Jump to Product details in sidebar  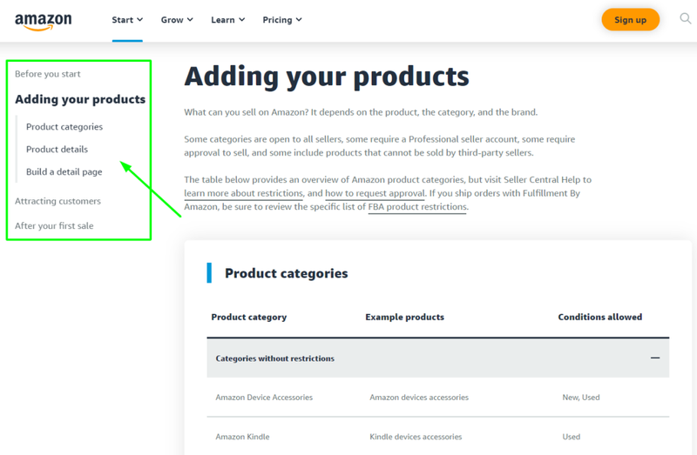(x=57, y=150)
